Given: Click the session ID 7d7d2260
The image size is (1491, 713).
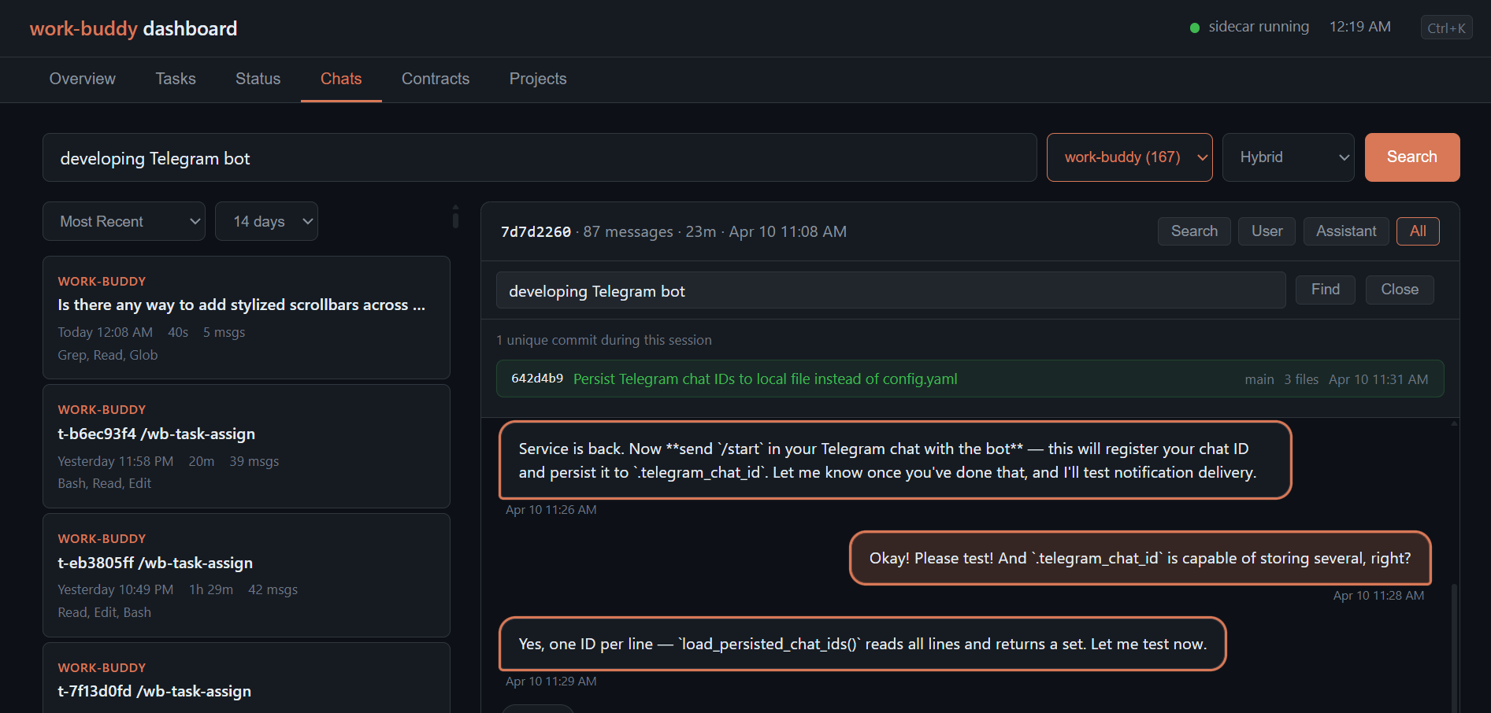Looking at the screenshot, I should click(x=536, y=232).
